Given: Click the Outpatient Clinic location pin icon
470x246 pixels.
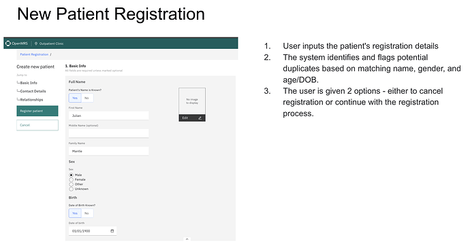Looking at the screenshot, I should 36,43.
